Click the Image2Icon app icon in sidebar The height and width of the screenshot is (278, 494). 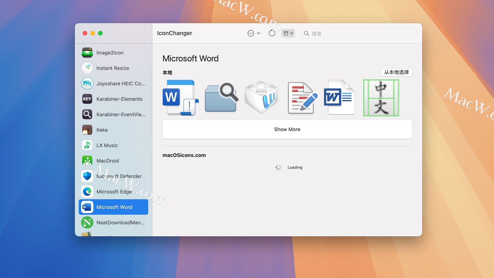(x=87, y=53)
